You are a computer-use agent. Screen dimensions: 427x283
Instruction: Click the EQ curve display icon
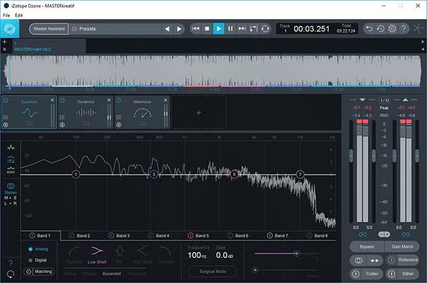pyautogui.click(x=11, y=159)
